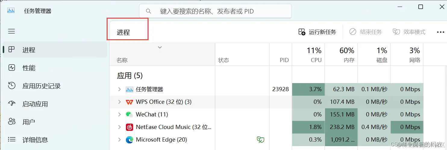
Task: Click the 238.2 MB memory cell
Action: pos(341,127)
